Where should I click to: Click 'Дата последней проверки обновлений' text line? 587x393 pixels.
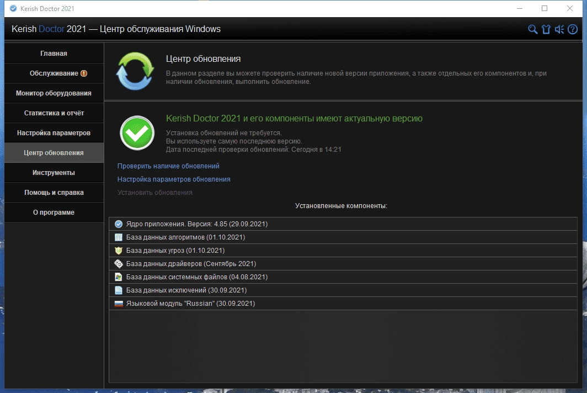coord(253,150)
